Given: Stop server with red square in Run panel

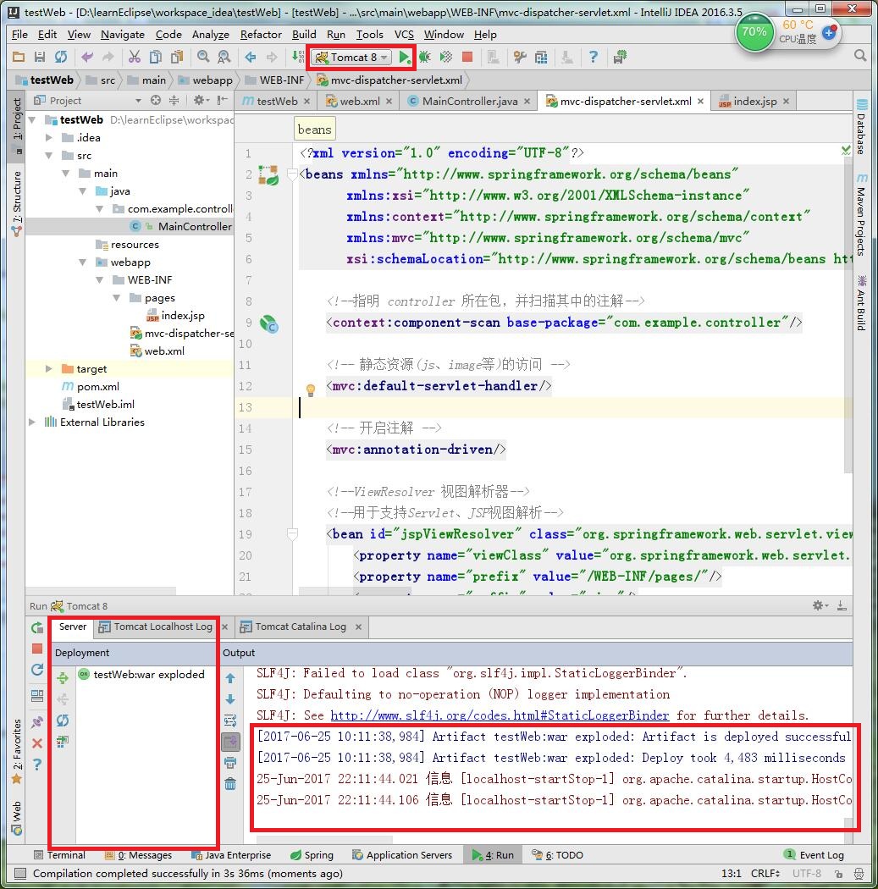Looking at the screenshot, I should coord(37,649).
